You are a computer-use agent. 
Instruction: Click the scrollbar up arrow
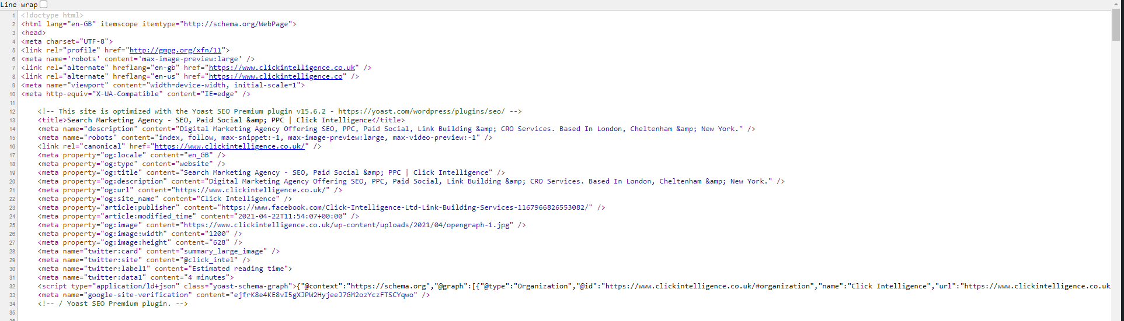pyautogui.click(x=1116, y=5)
